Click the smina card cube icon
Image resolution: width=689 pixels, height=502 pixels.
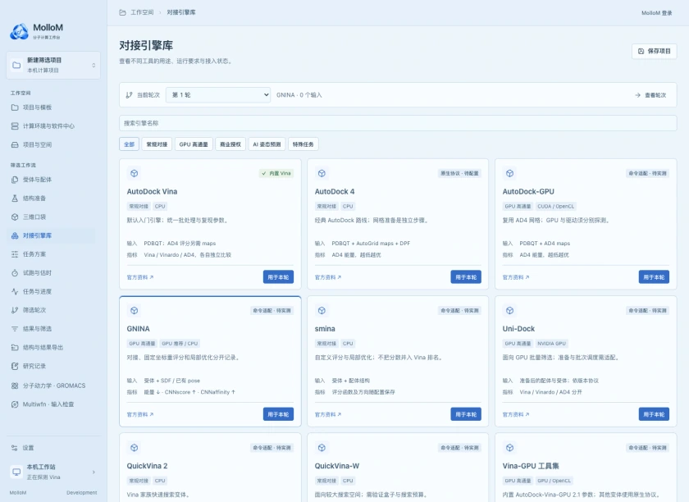322,310
